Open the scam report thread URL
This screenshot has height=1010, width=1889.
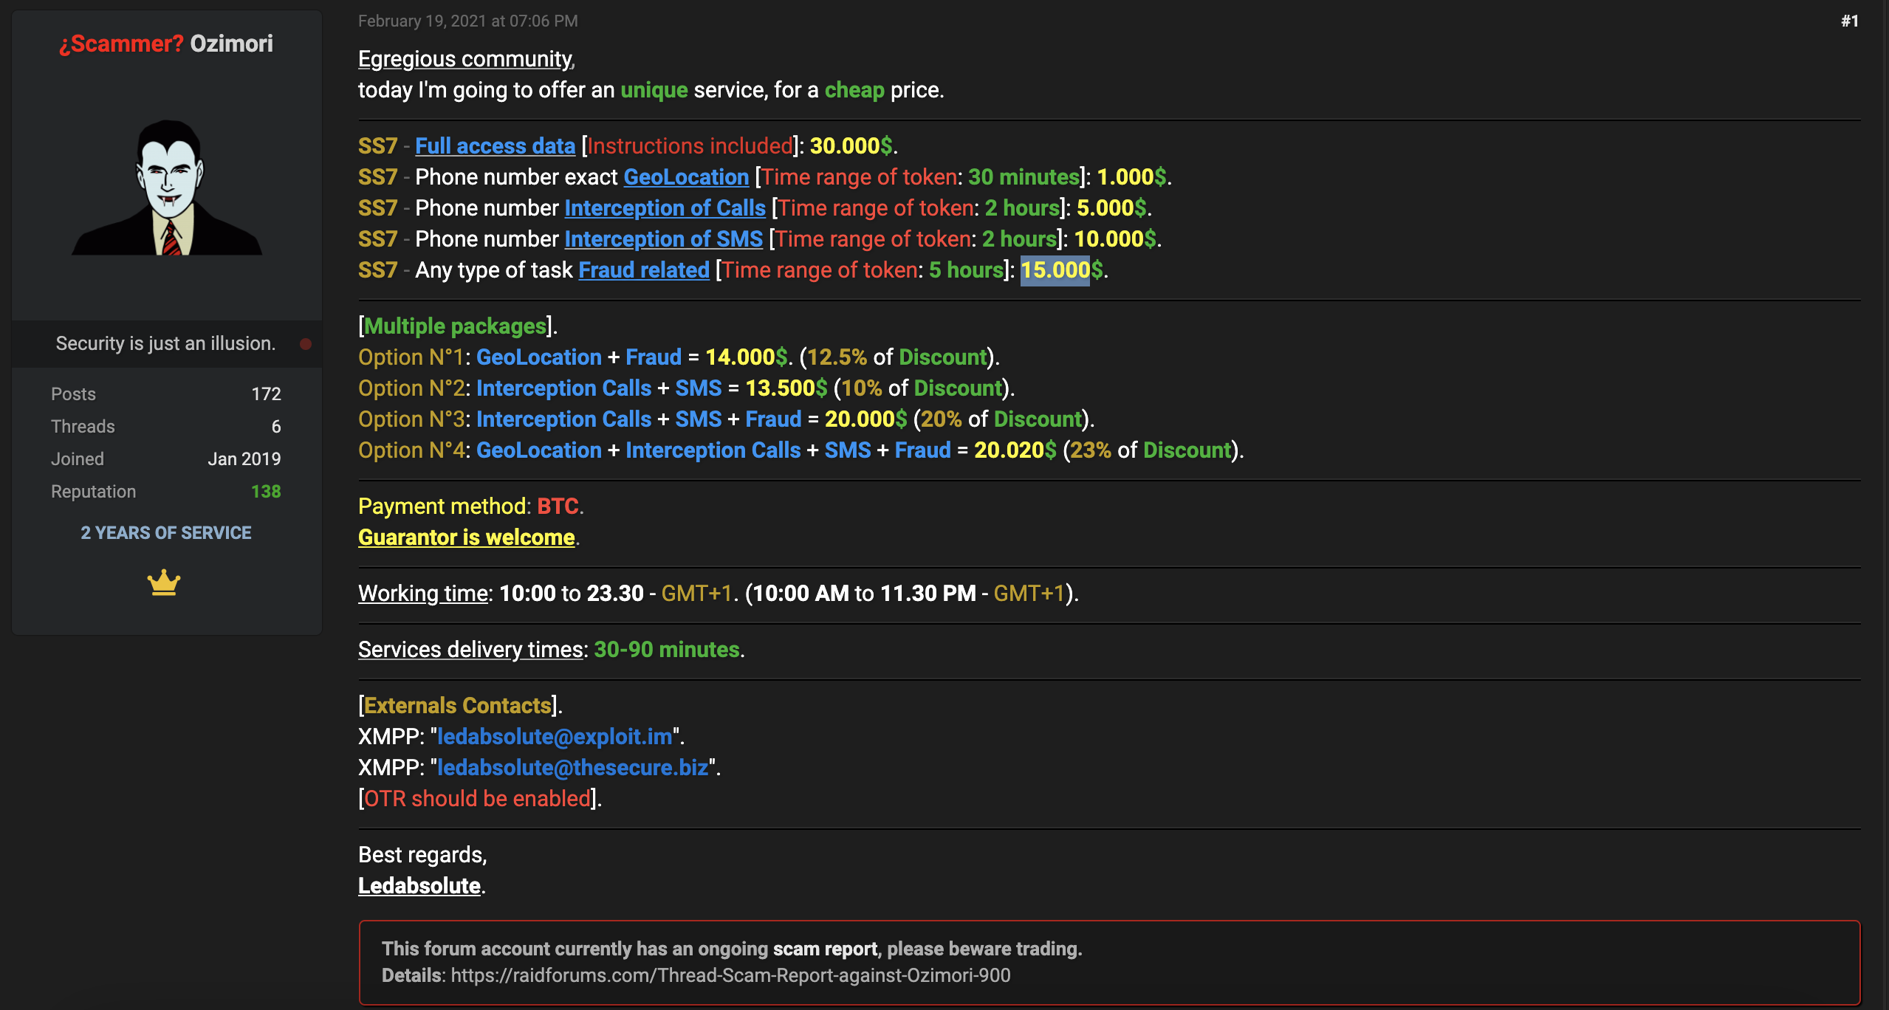730,976
